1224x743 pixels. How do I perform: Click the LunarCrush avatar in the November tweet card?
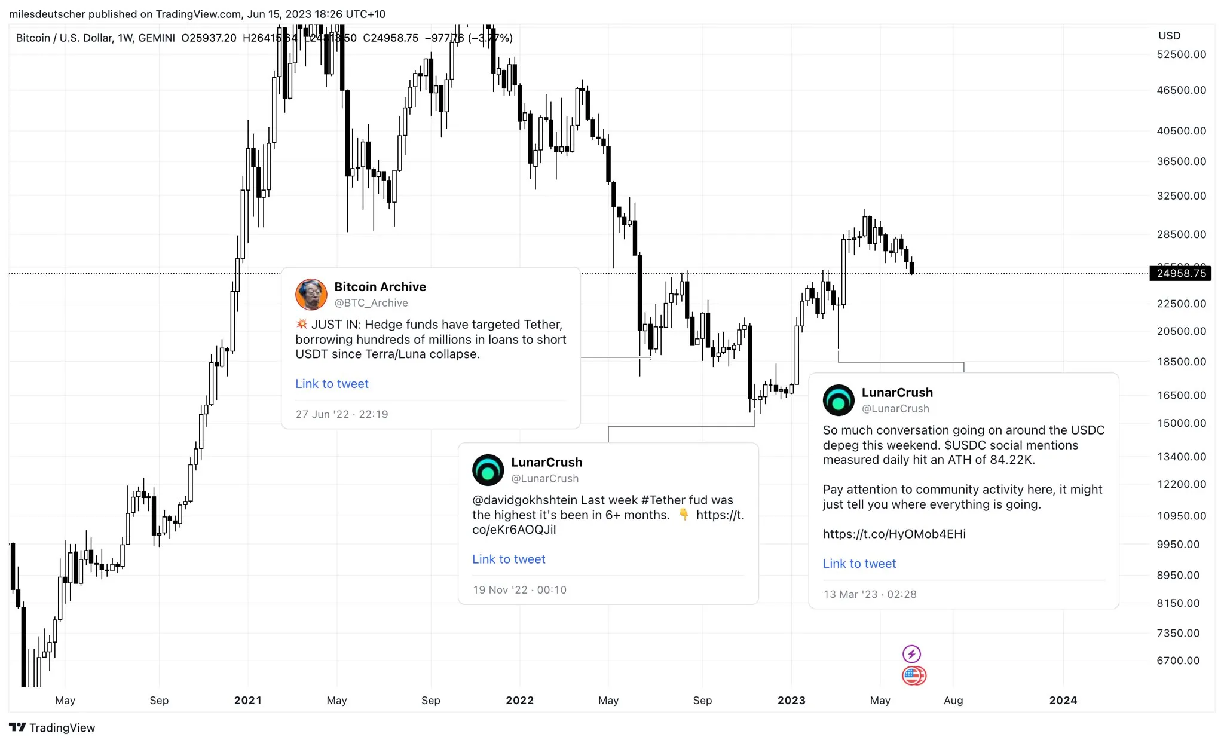[x=488, y=470]
